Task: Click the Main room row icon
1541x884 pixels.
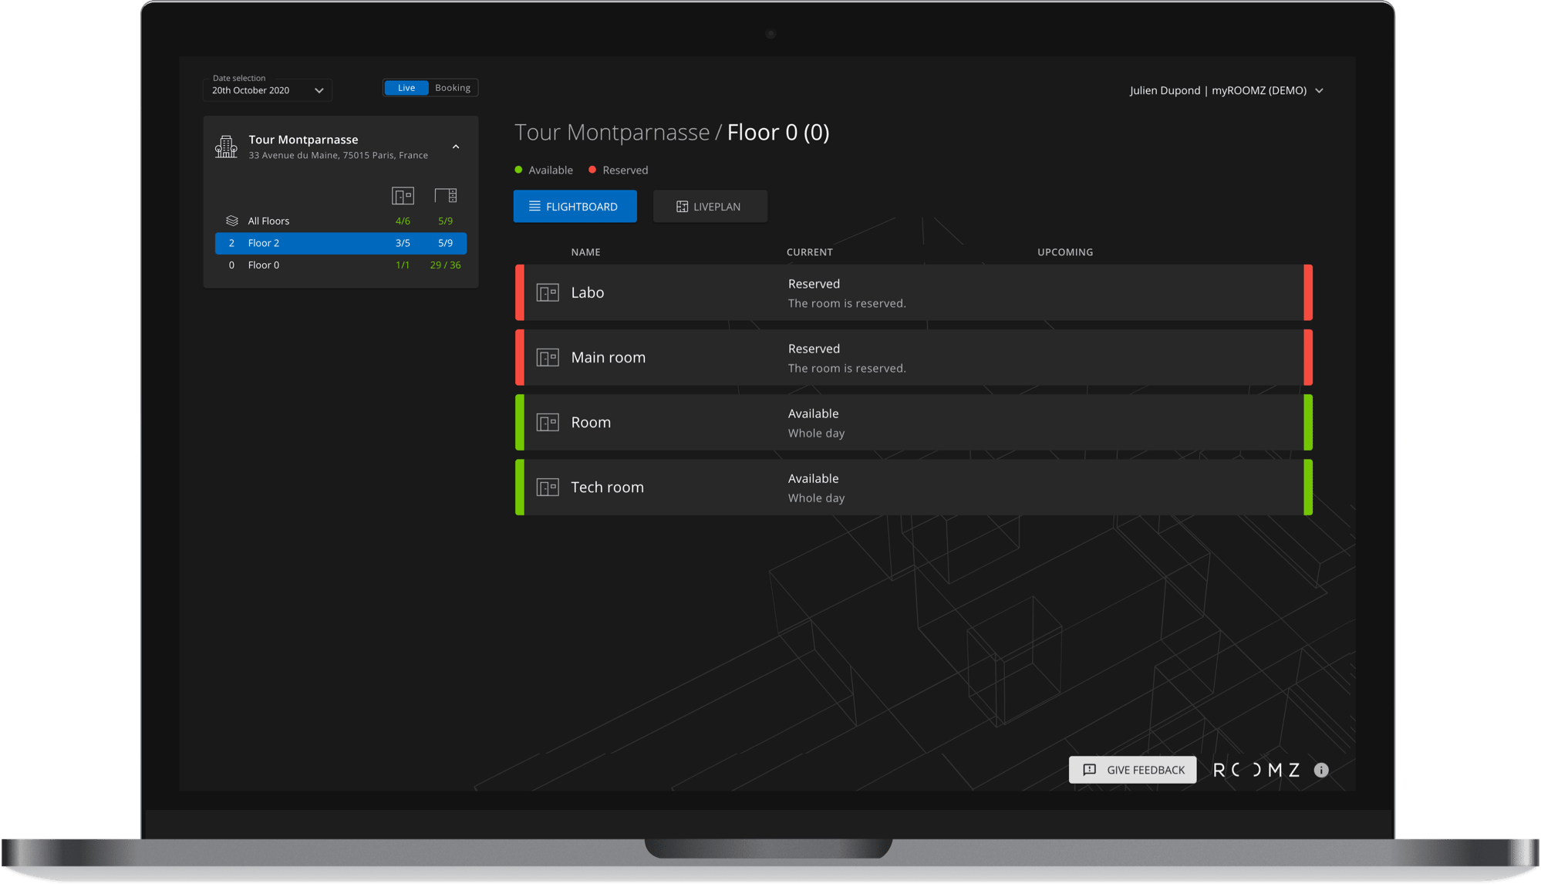Action: [548, 357]
